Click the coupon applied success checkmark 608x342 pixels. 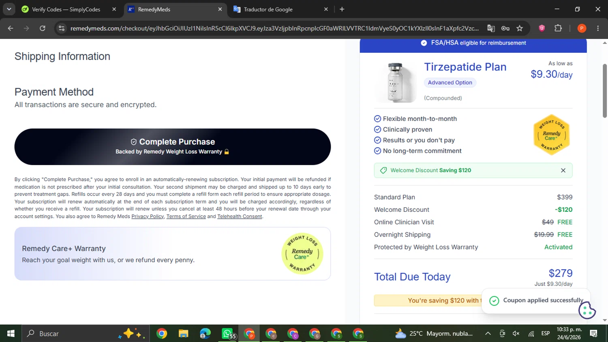pos(494,301)
